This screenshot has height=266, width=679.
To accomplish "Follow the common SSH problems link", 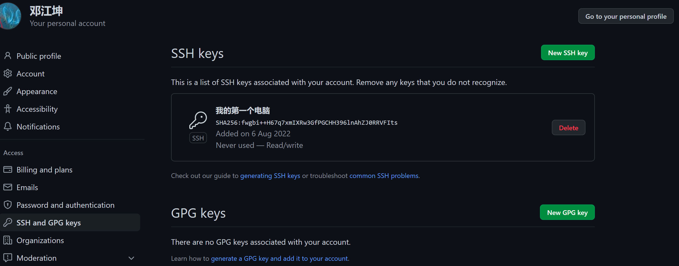I will [384, 176].
